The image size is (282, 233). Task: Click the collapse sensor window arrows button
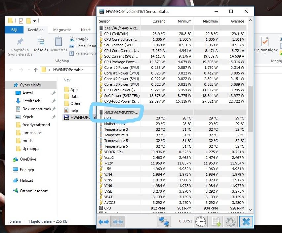click(x=118, y=222)
